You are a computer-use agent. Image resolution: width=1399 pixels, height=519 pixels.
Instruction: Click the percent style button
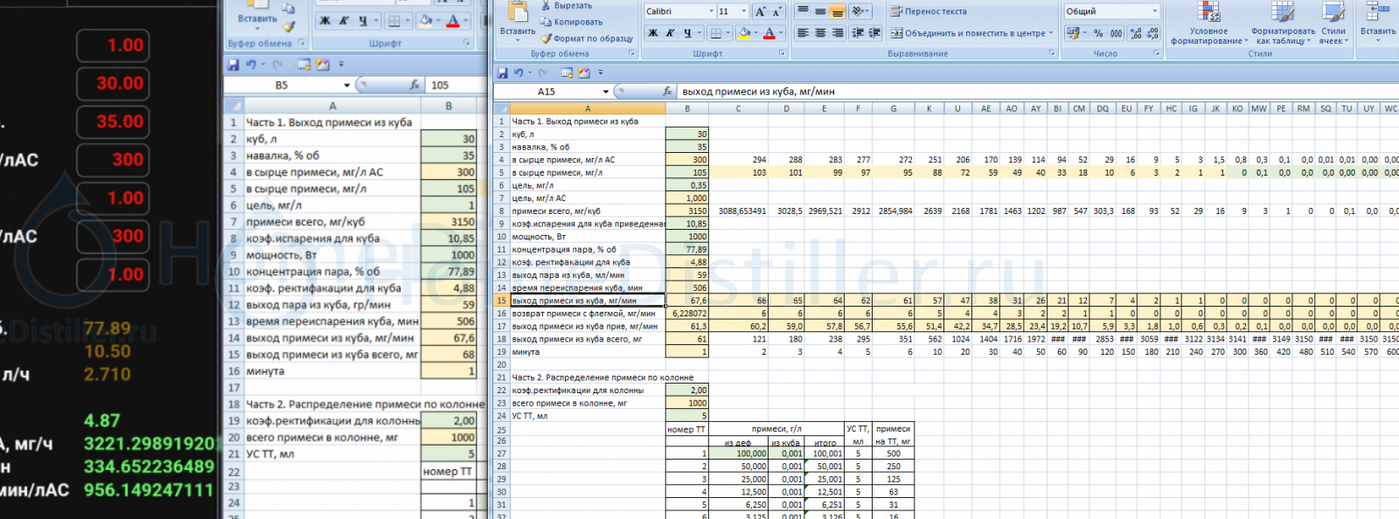tap(1098, 33)
